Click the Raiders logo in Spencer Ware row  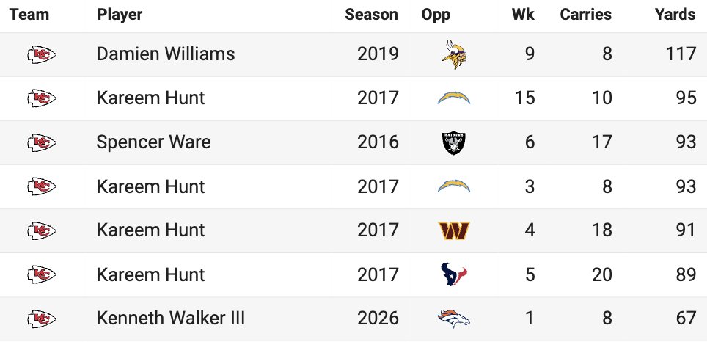pos(454,142)
